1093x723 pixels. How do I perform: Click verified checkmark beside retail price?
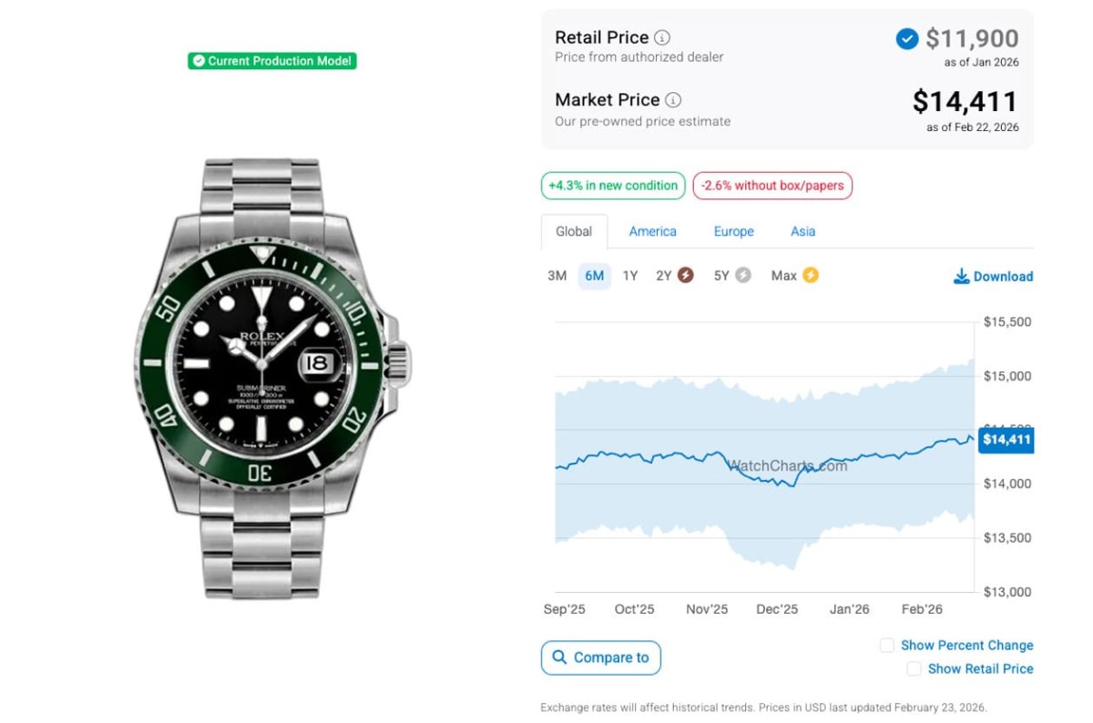coord(906,39)
